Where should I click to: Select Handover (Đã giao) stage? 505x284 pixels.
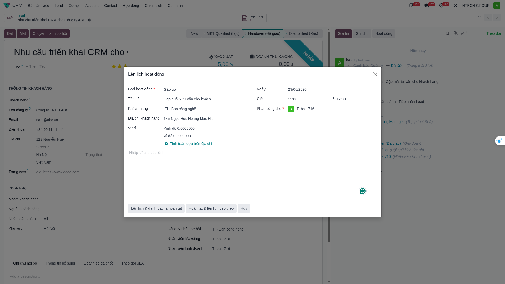[x=264, y=33]
